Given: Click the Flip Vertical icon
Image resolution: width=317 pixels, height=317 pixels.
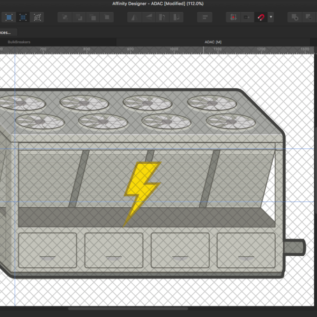Looking at the screenshot, I should (x=148, y=17).
